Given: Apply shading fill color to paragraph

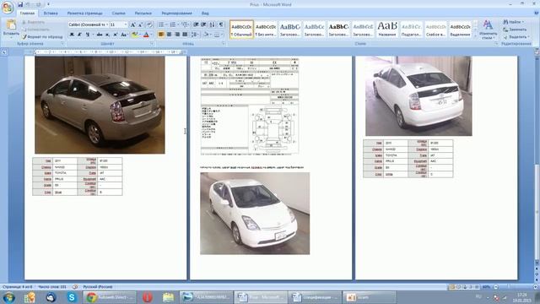Looking at the screenshot, I should [207, 35].
